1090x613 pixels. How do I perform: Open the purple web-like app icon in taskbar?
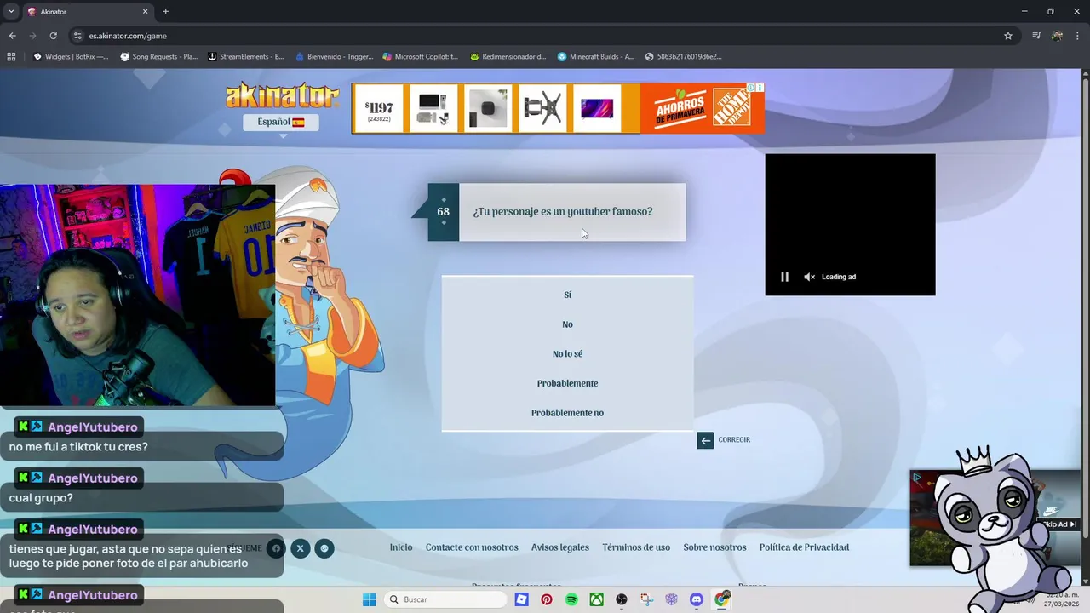pyautogui.click(x=672, y=599)
